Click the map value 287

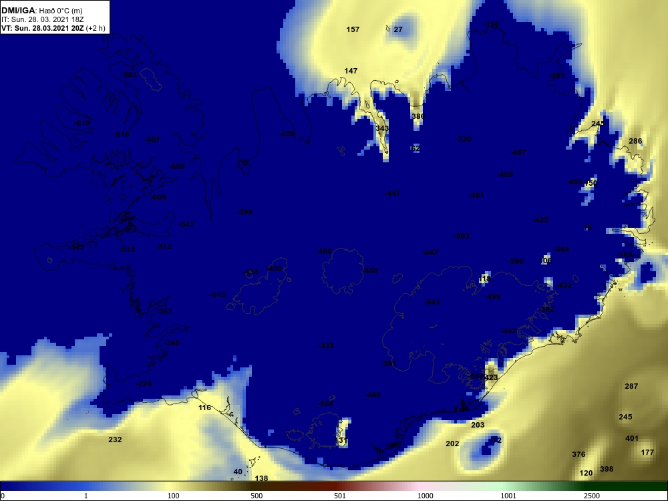631,386
